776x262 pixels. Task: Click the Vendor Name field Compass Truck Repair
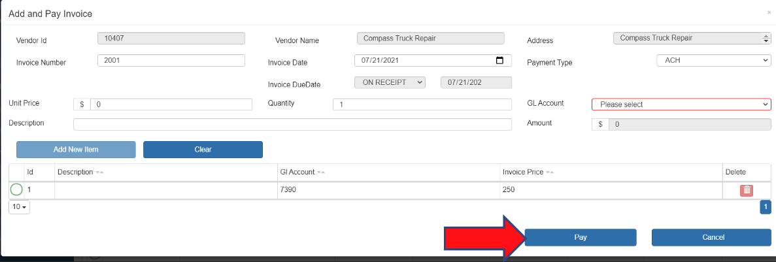coord(431,38)
